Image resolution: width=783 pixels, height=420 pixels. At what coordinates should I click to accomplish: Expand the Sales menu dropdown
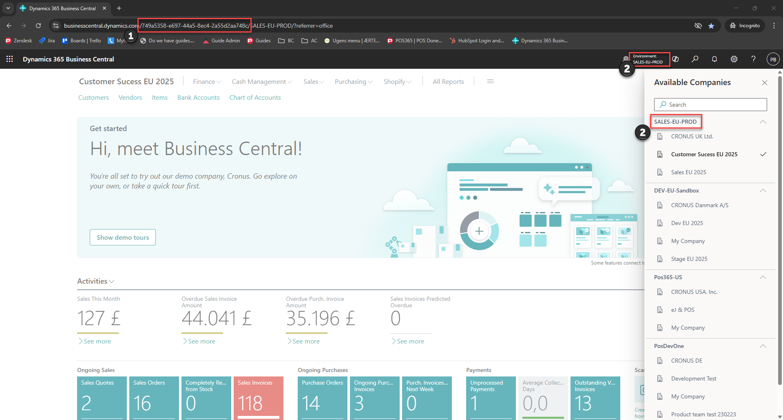click(x=314, y=82)
